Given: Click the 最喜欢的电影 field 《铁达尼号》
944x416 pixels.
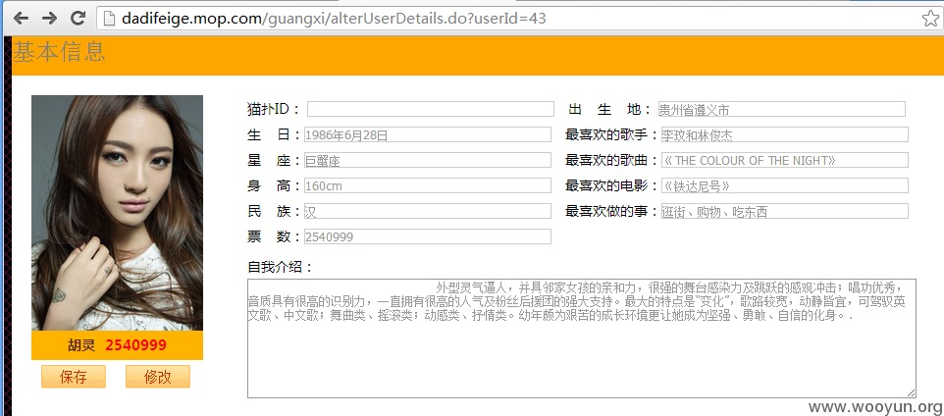Looking at the screenshot, I should [784, 185].
